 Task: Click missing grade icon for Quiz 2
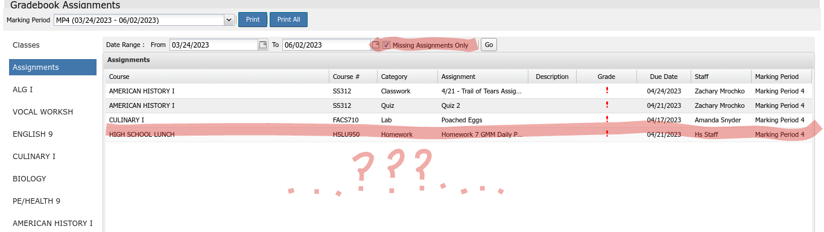(606, 105)
